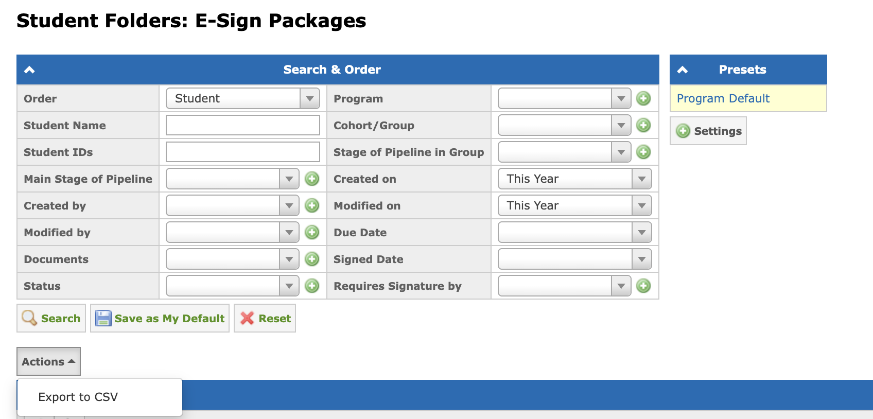Click the green plus icon beside Program
The width and height of the screenshot is (873, 419).
643,98
